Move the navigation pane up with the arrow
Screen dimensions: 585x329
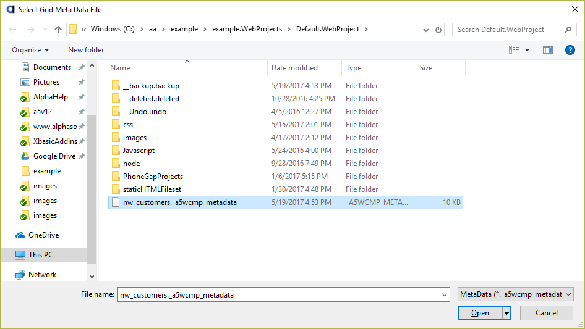tap(92, 65)
